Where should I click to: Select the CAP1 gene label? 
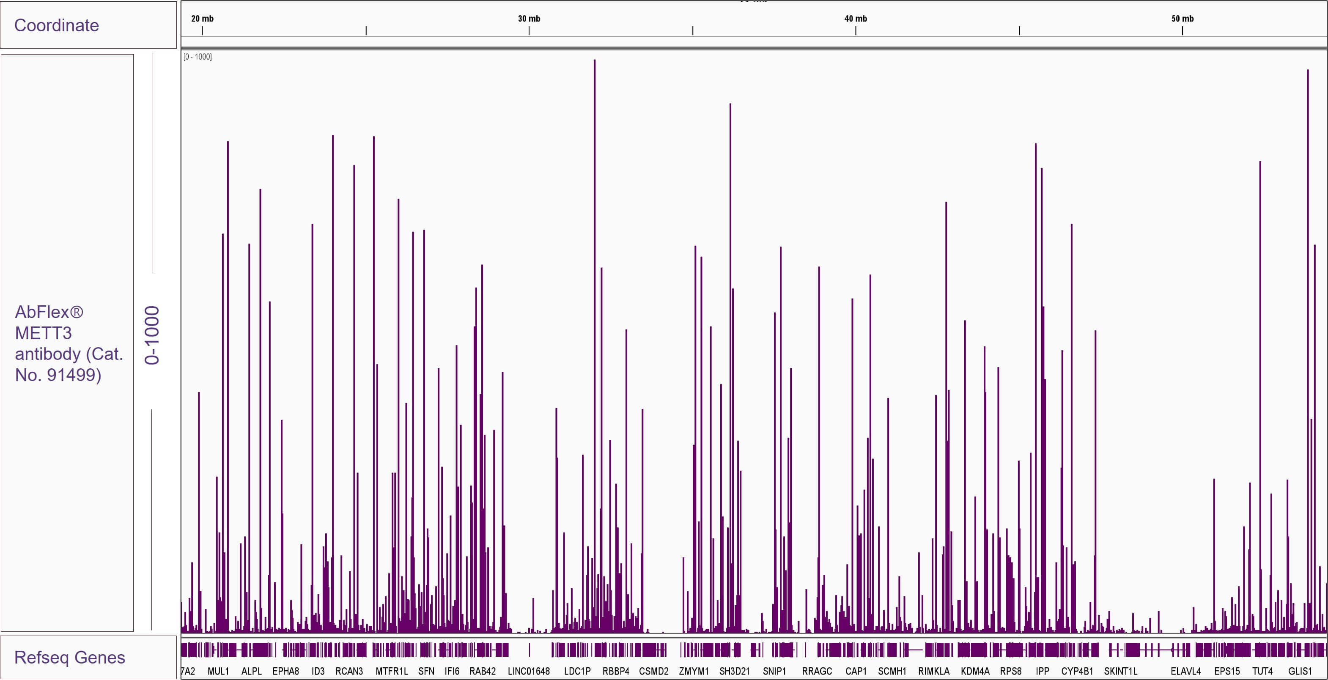pyautogui.click(x=856, y=671)
